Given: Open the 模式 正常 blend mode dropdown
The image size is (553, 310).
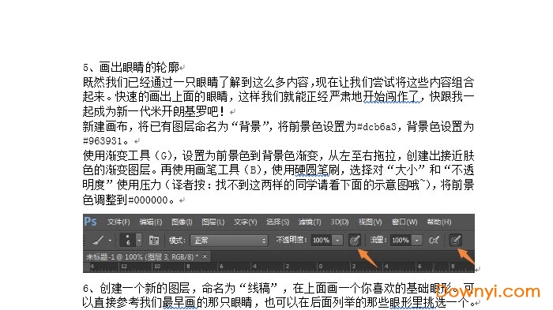Looking at the screenshot, I should click(x=229, y=241).
